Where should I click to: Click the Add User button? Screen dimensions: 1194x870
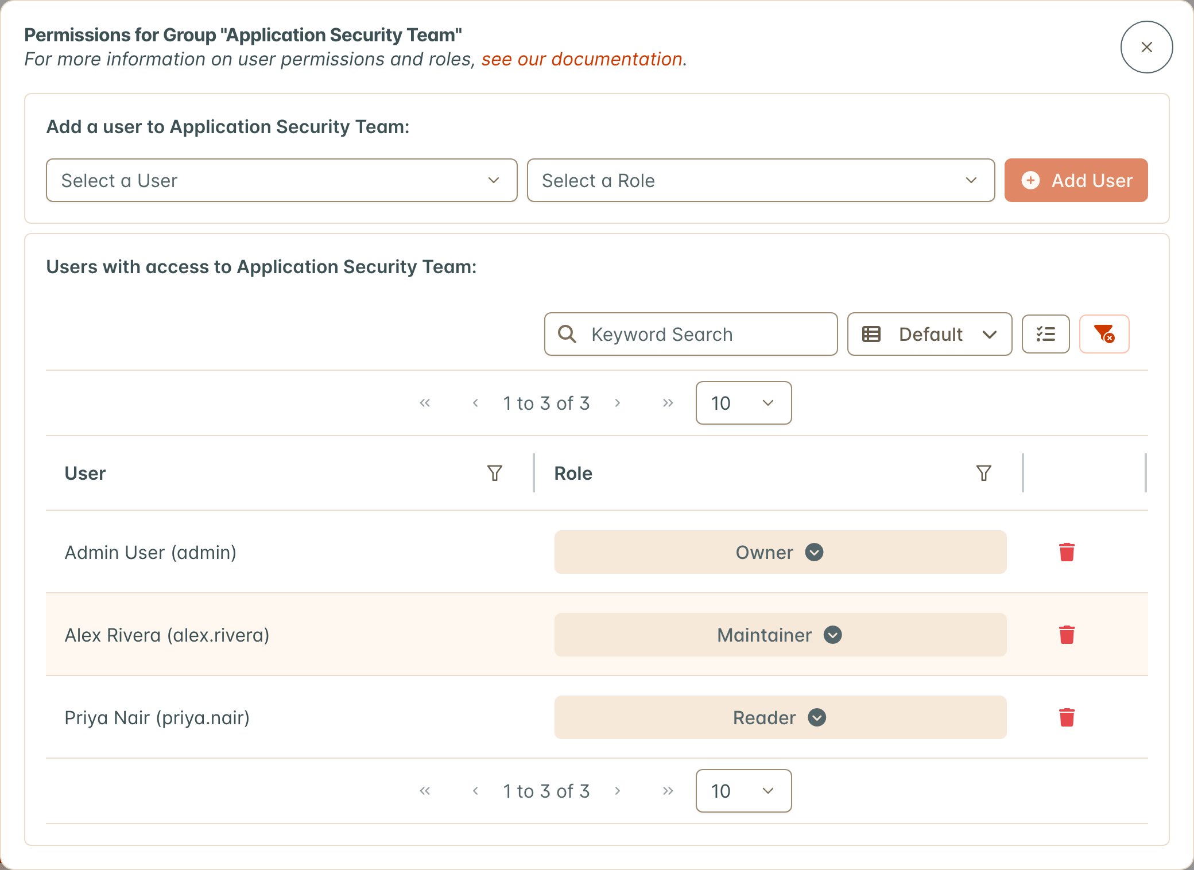[x=1076, y=180]
